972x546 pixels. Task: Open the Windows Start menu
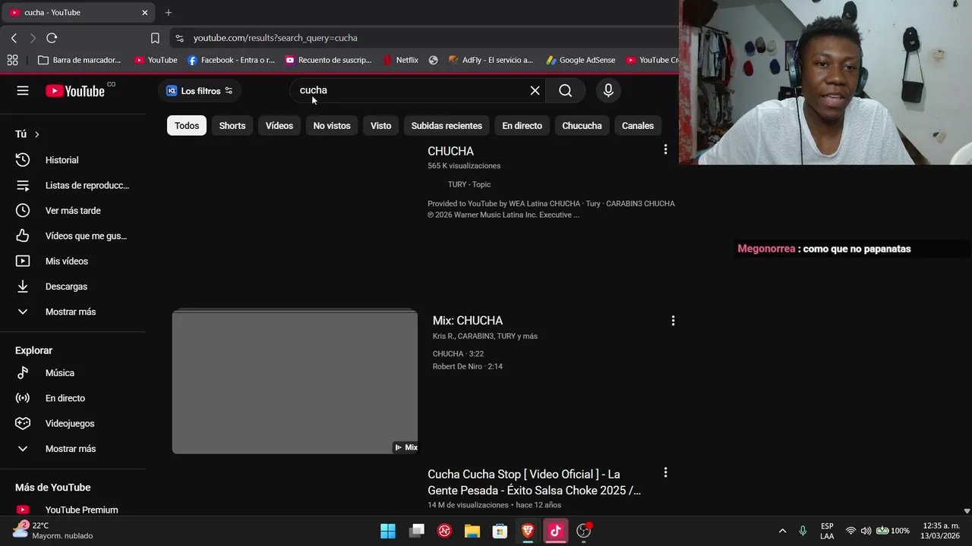(388, 531)
